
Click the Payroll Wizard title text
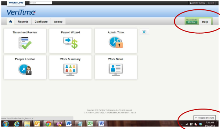(x=70, y=33)
